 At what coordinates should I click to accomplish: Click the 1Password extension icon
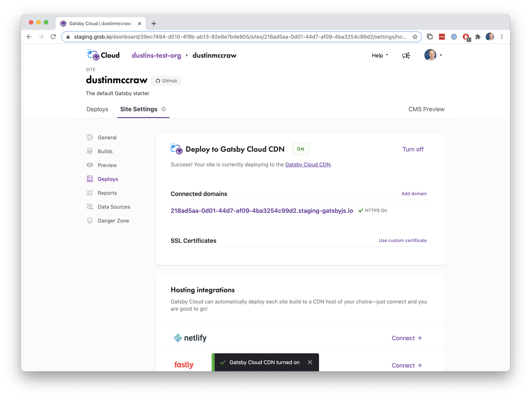click(454, 37)
